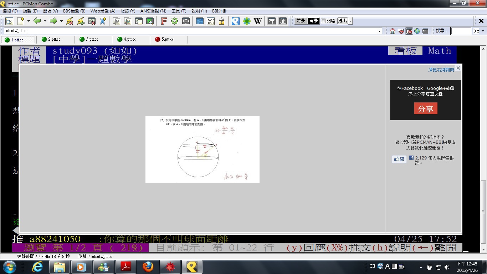
Task: Switch to the 5.ptt.cc tab
Action: (x=168, y=39)
